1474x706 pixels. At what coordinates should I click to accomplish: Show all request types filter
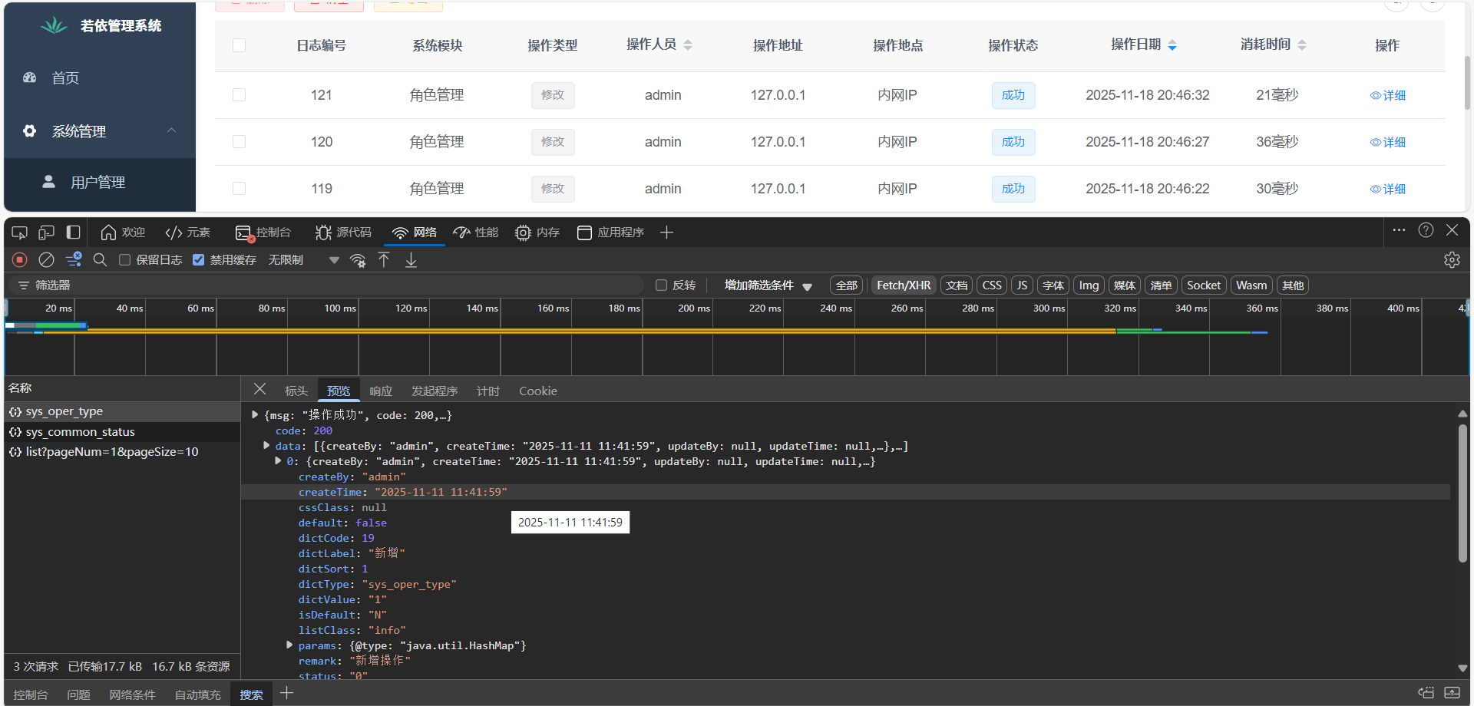pyautogui.click(x=846, y=285)
